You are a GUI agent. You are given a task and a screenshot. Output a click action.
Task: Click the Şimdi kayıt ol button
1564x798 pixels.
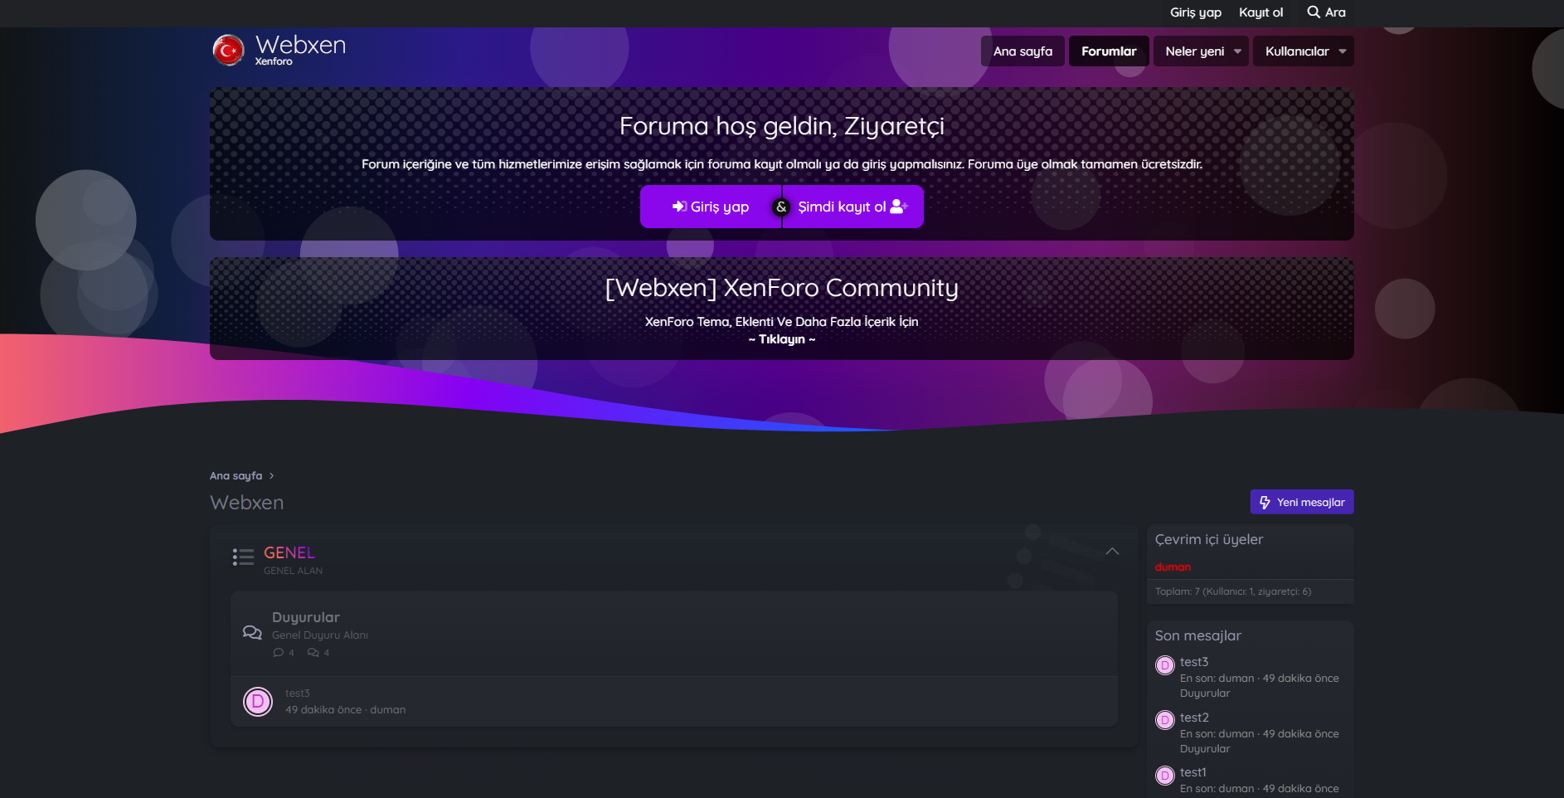[853, 207]
